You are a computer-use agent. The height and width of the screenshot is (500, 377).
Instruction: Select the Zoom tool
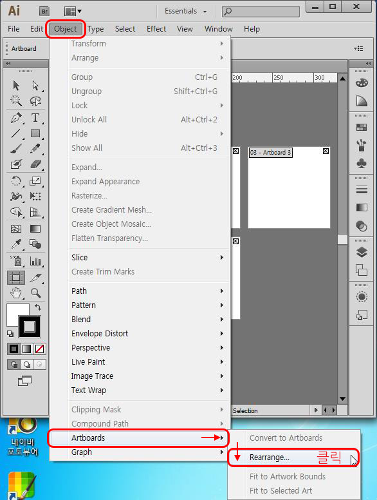[35, 293]
